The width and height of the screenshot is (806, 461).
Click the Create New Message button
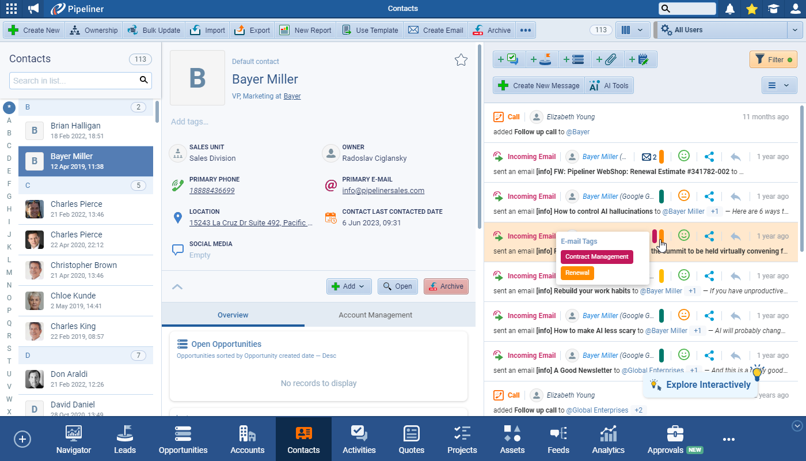tap(539, 86)
